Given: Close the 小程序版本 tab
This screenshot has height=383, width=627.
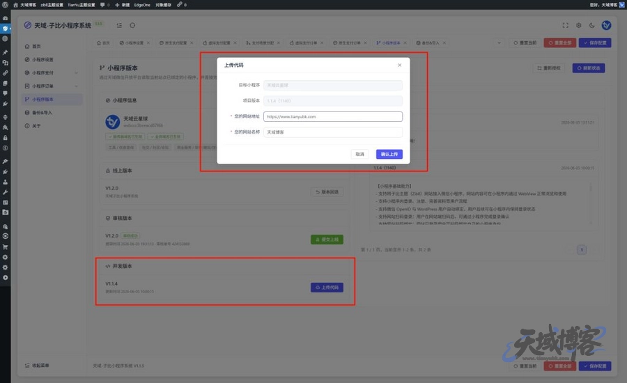Looking at the screenshot, I should pos(405,42).
